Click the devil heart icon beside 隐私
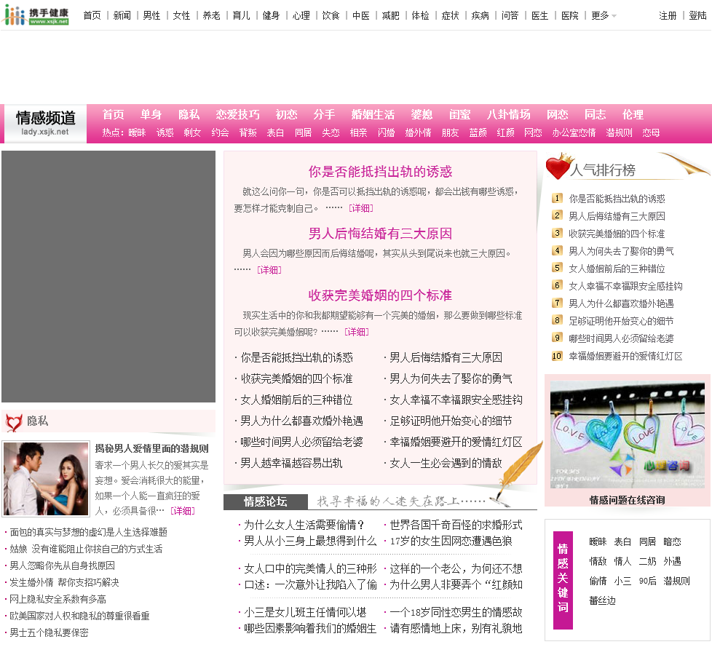 [14, 422]
